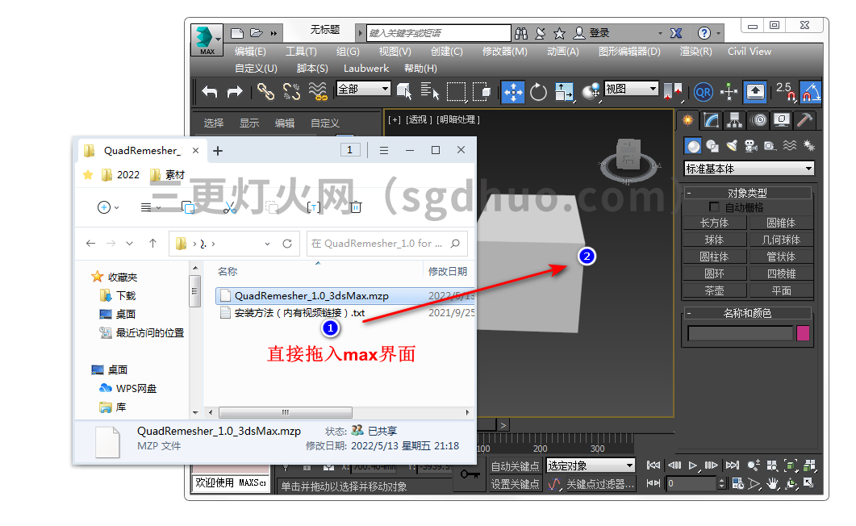This screenshot has width=856, height=526.
Task: Open the 修改器(M) menu
Action: tap(504, 52)
